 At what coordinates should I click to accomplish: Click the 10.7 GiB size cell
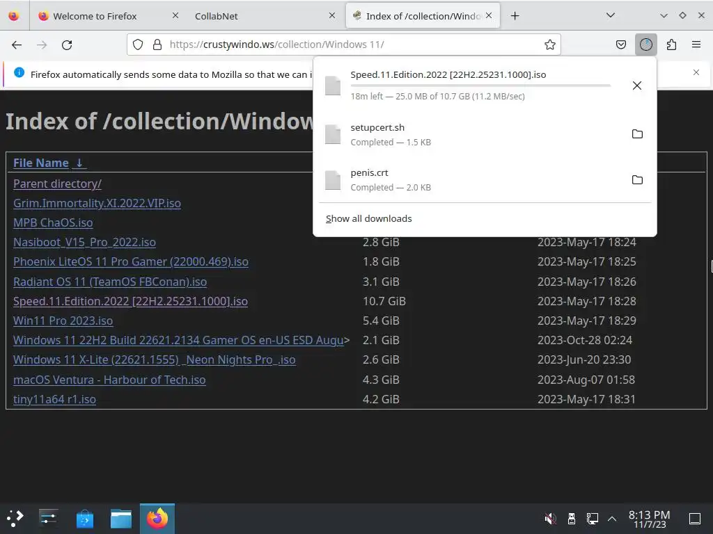[384, 302]
